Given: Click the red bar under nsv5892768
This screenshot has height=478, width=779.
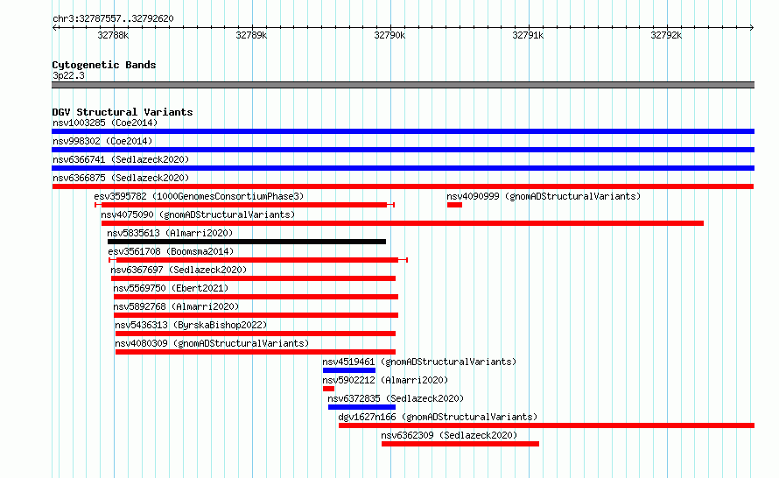Looking at the screenshot, I should (x=256, y=315).
